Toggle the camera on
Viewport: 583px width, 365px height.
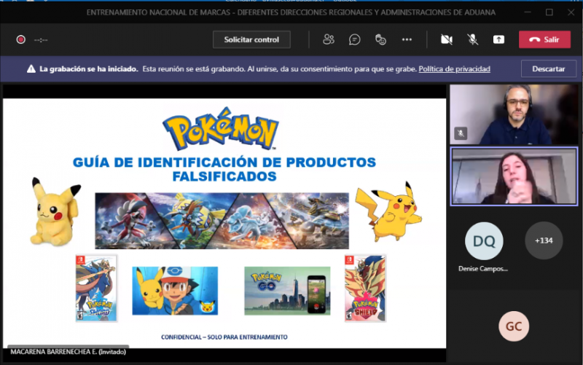(x=447, y=39)
